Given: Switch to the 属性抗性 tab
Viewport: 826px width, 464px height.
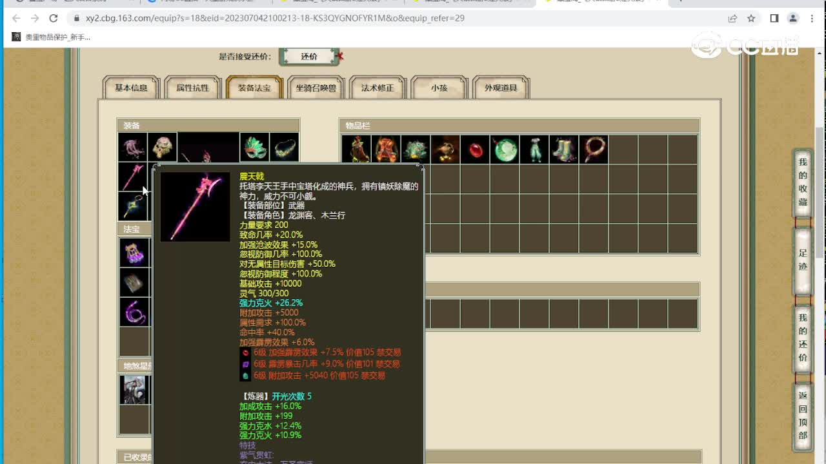Looking at the screenshot, I should point(193,88).
